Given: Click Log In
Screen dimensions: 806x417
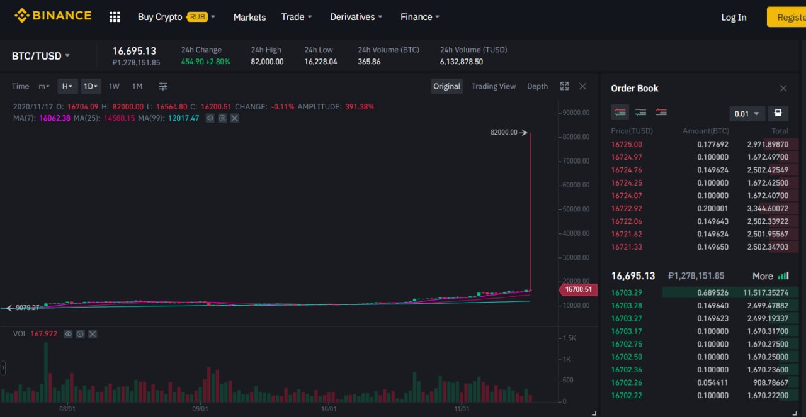Looking at the screenshot, I should (734, 17).
